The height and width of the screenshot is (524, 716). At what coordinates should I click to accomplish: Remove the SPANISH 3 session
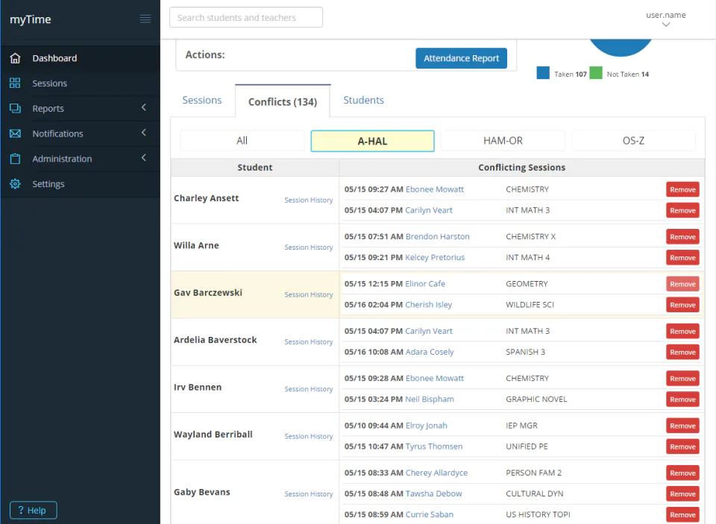point(682,352)
